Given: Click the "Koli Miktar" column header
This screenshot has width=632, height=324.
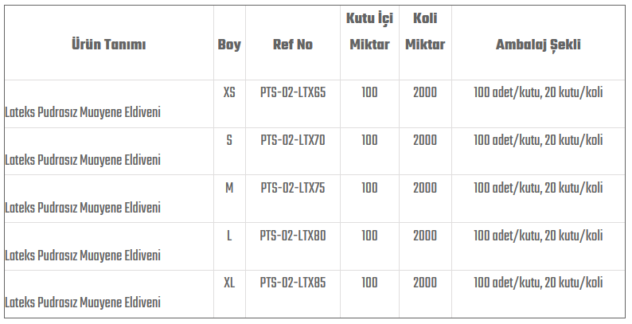Looking at the screenshot, I should point(425,32).
